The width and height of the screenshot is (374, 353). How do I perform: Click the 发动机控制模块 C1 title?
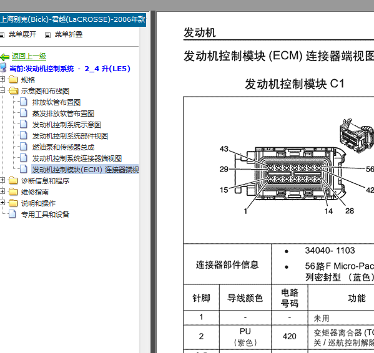click(x=295, y=84)
